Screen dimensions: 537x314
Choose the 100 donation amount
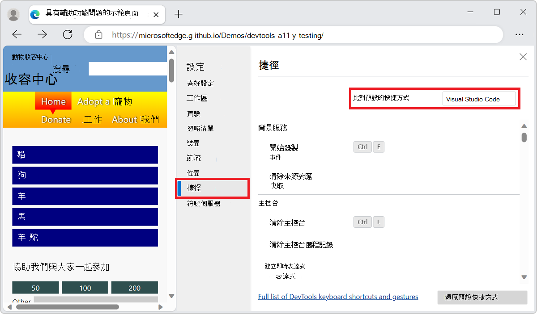(85, 288)
